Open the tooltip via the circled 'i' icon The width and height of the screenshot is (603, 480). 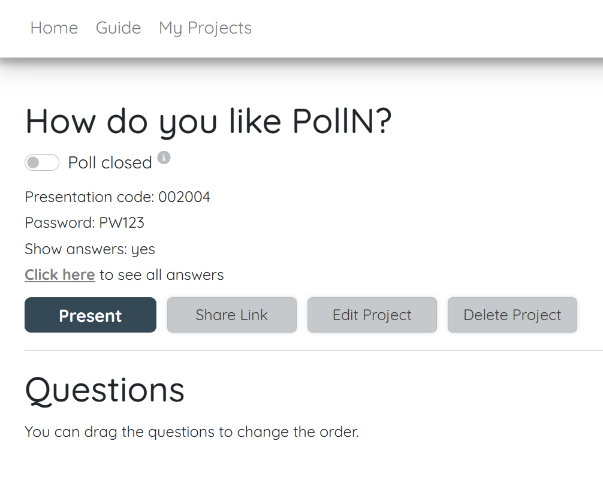(164, 157)
